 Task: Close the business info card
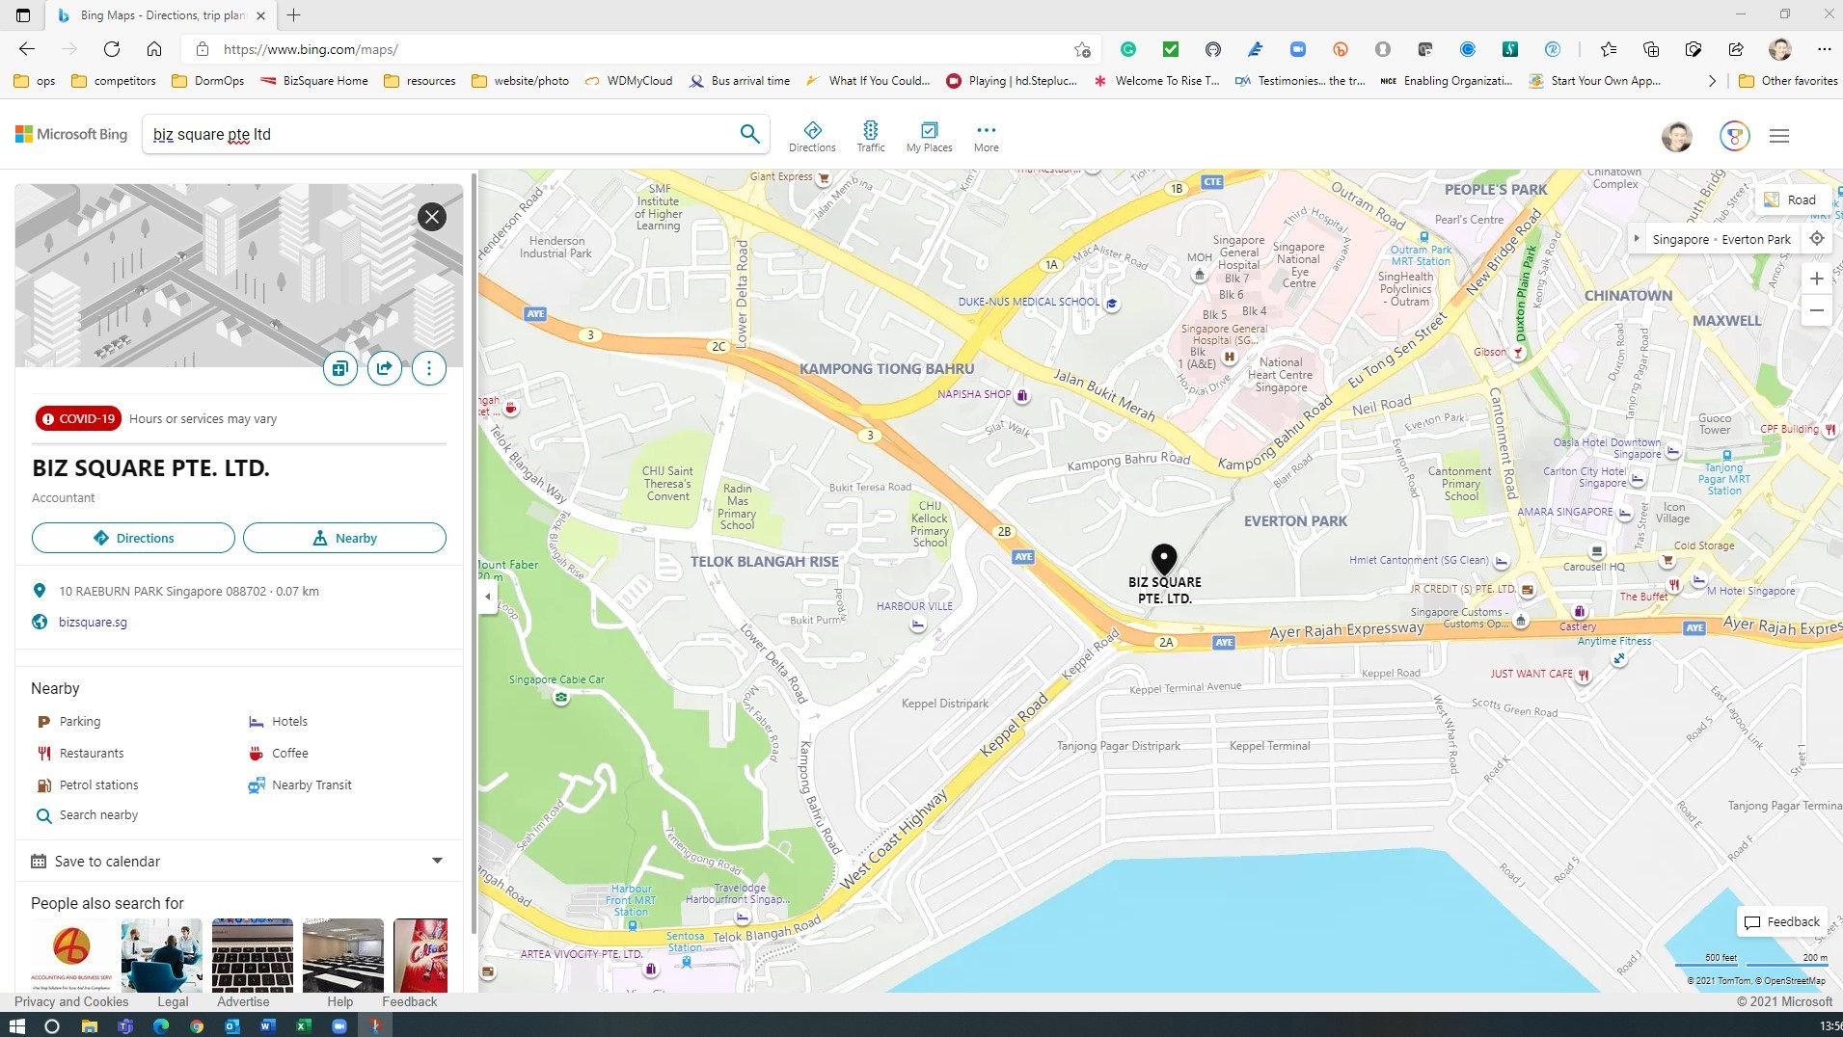point(432,217)
